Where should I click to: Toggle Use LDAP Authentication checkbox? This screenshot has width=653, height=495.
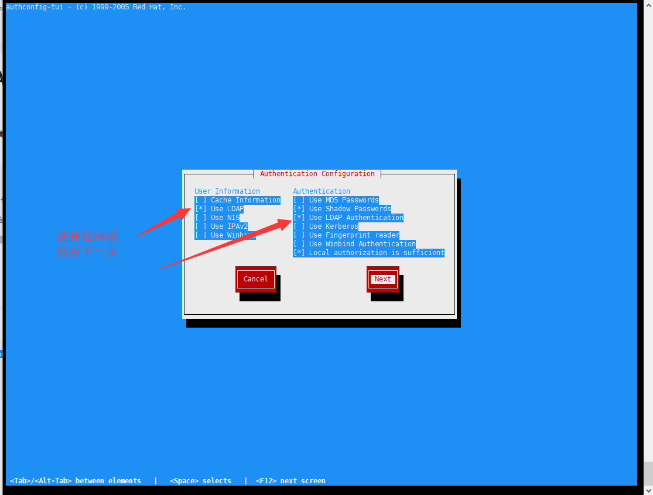coord(348,218)
